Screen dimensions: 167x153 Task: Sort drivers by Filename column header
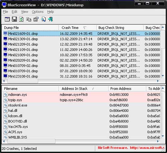(30, 89)
